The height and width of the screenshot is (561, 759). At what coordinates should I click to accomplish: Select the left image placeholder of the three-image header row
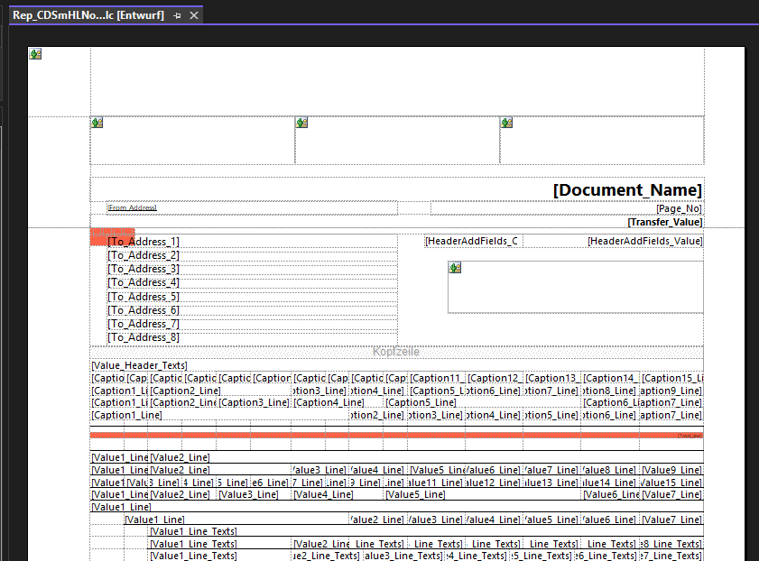coord(192,141)
